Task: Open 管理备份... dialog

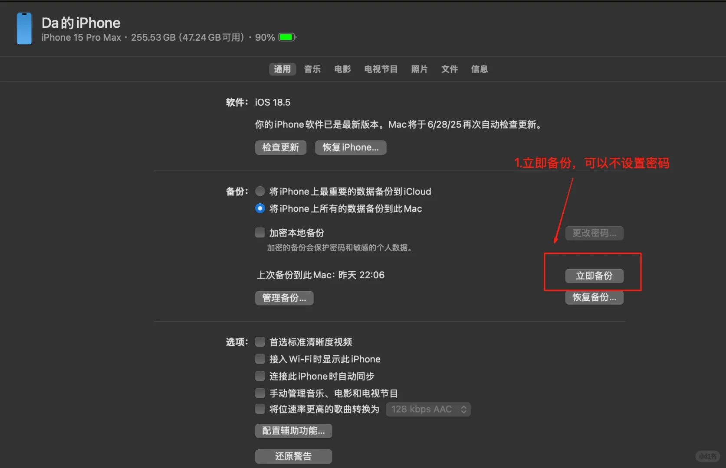Action: point(284,298)
